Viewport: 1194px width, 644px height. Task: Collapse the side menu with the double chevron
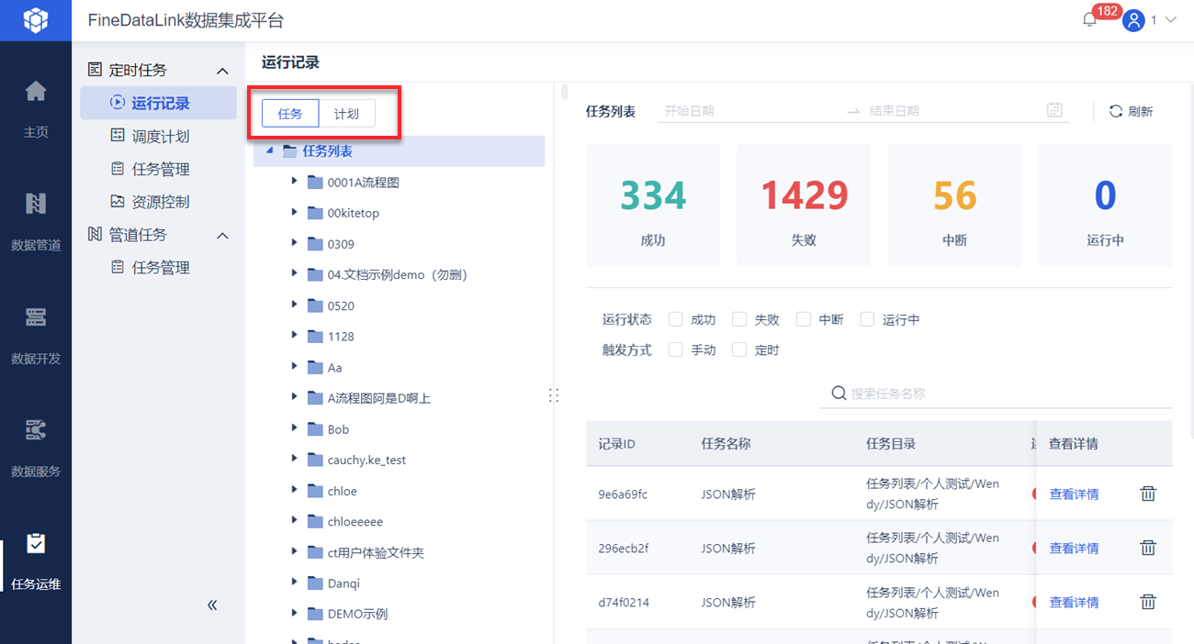point(212,605)
